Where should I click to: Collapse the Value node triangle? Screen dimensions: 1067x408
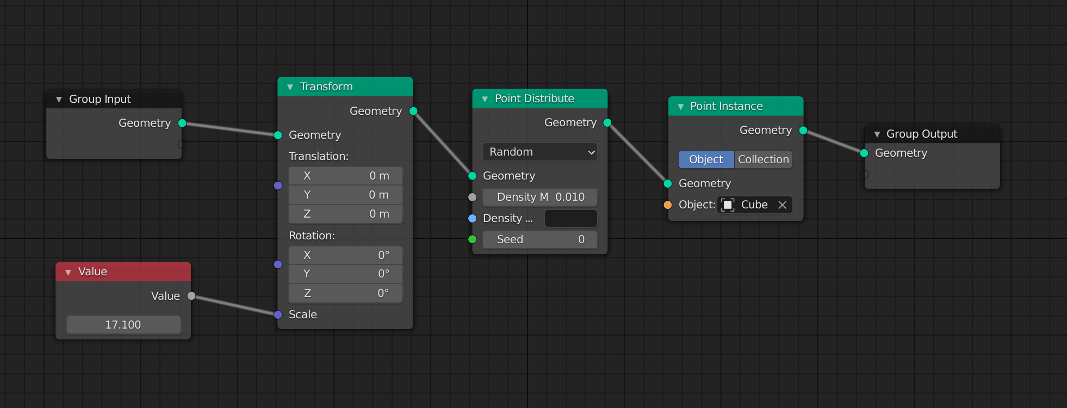pos(68,272)
